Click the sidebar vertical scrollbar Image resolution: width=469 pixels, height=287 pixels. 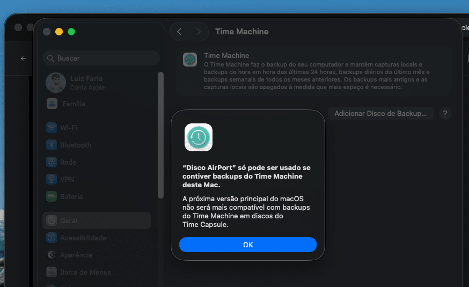[x=160, y=134]
